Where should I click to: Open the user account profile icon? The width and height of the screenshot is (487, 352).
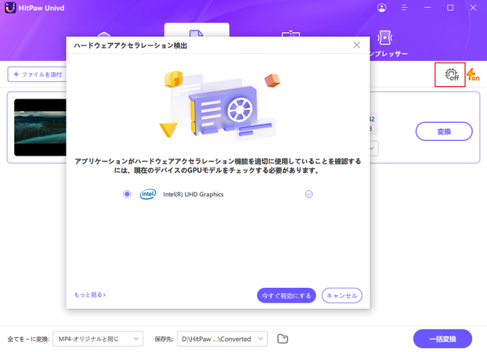pyautogui.click(x=381, y=8)
